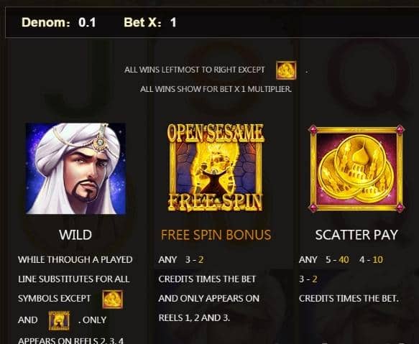Viewport: 419px width, 344px height.
Task: Click the small coin icon in Wild description
Action: pyautogui.click(x=113, y=299)
